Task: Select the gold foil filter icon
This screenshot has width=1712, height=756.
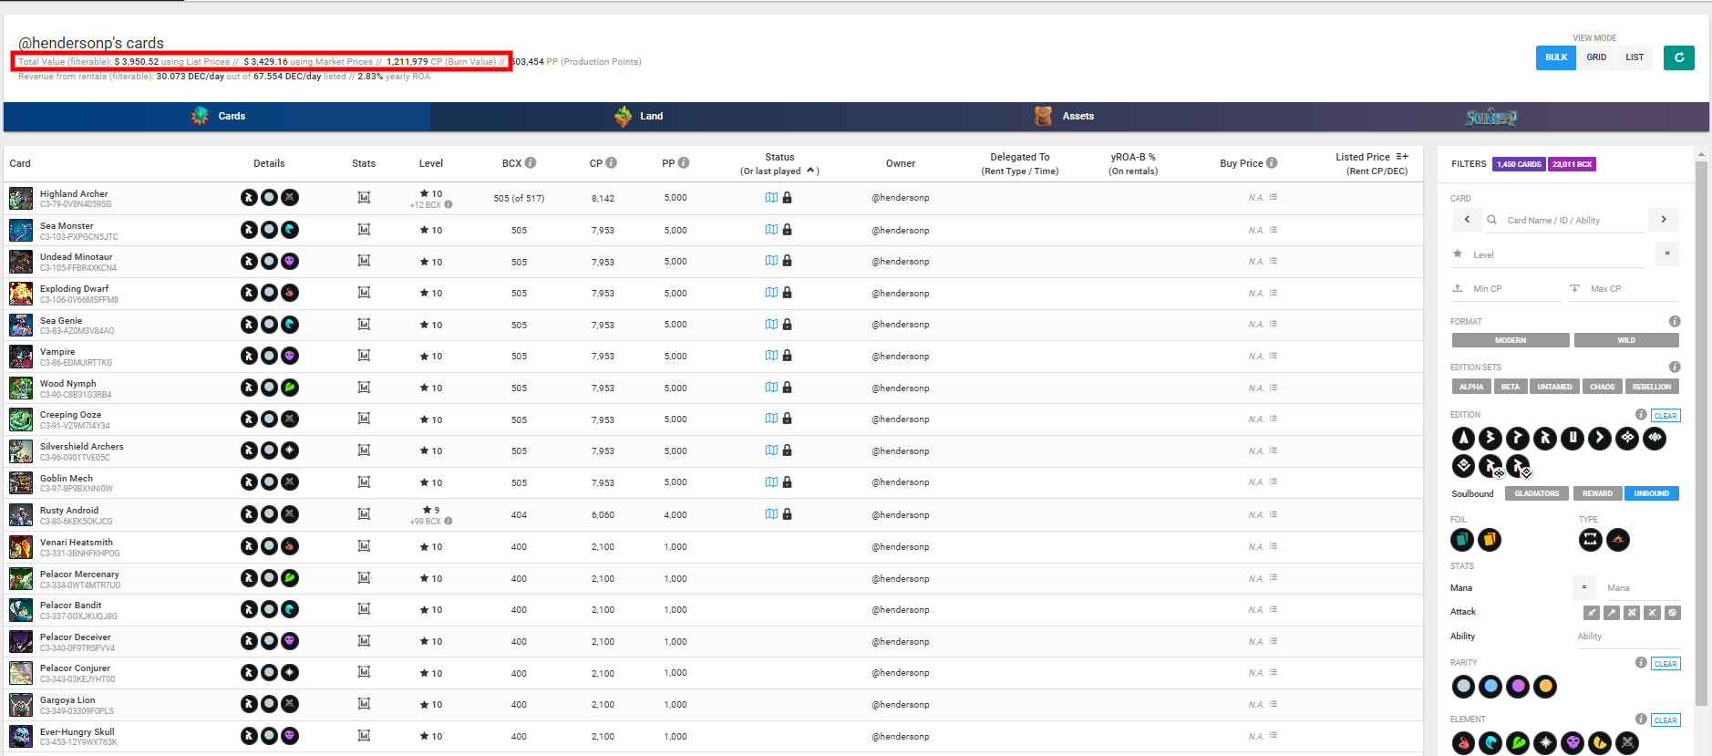Action: point(1490,540)
